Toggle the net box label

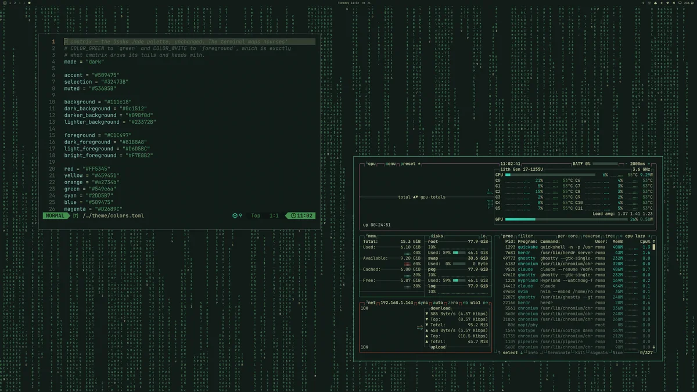coord(371,303)
